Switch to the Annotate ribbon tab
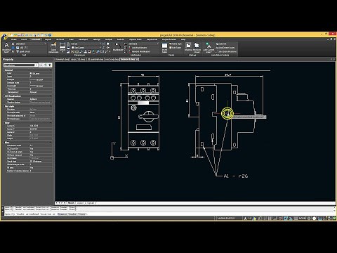The width and height of the screenshot is (337, 253). (x=36, y=39)
